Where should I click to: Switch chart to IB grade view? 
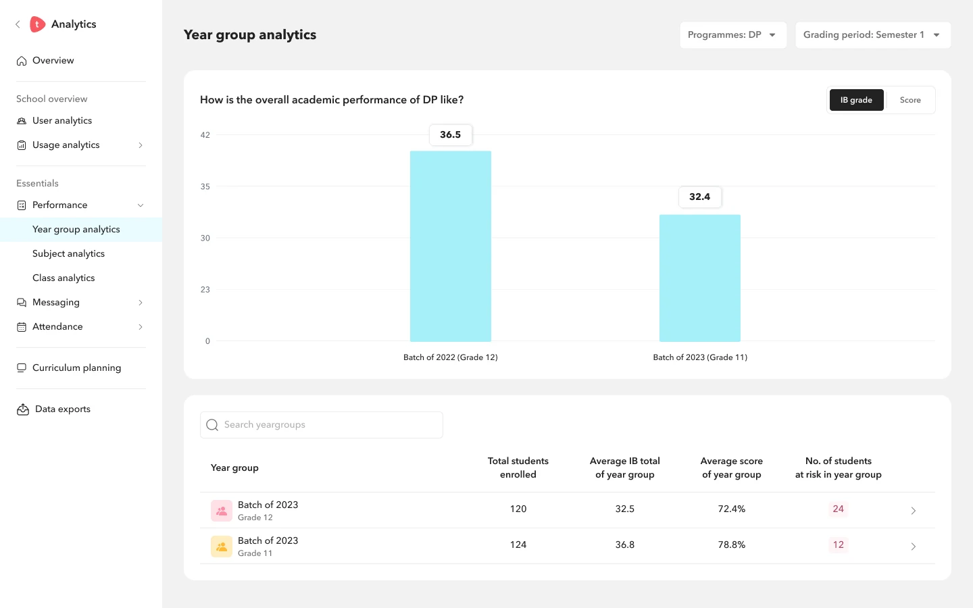click(857, 100)
